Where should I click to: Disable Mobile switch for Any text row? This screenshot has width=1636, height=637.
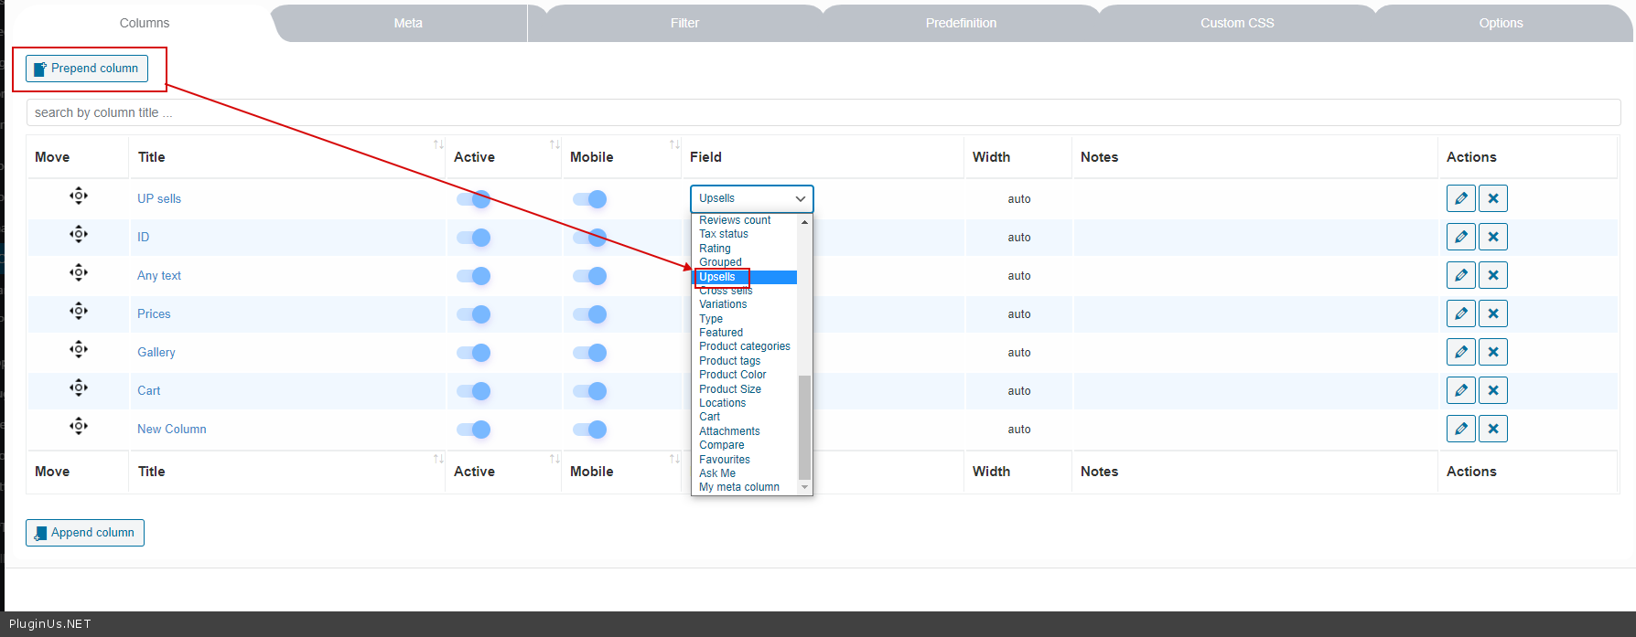[590, 276]
